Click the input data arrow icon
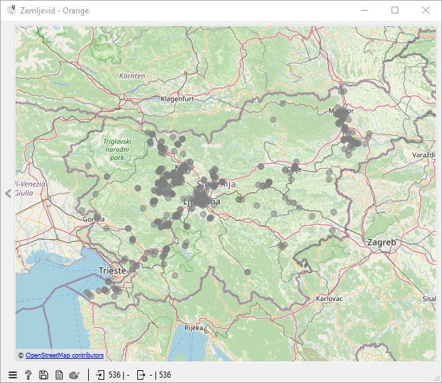442x383 pixels. pyautogui.click(x=100, y=375)
